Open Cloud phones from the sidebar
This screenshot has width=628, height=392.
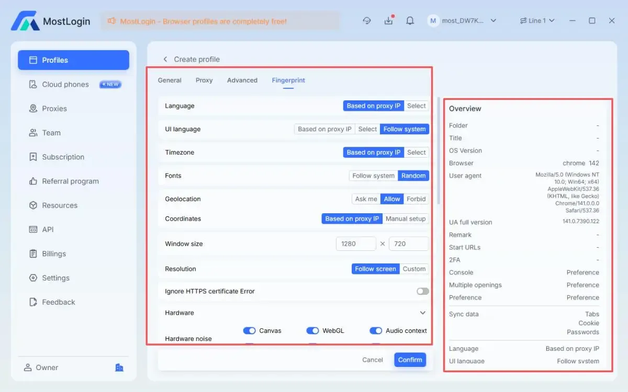[x=65, y=84]
